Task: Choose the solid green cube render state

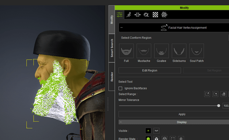Action: [148, 139]
